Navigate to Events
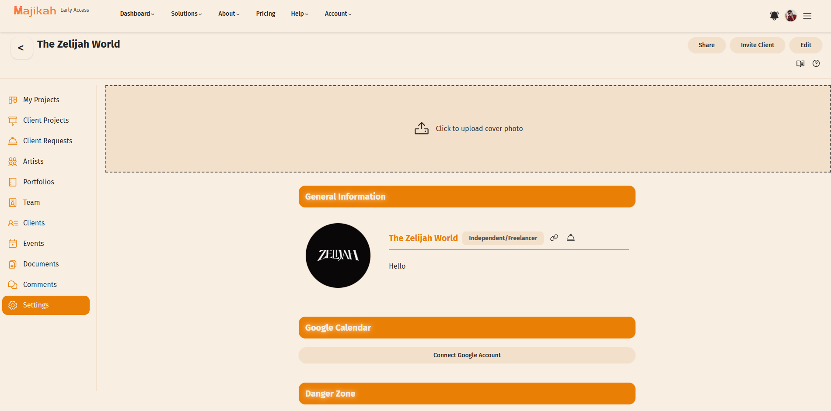 pos(46,244)
